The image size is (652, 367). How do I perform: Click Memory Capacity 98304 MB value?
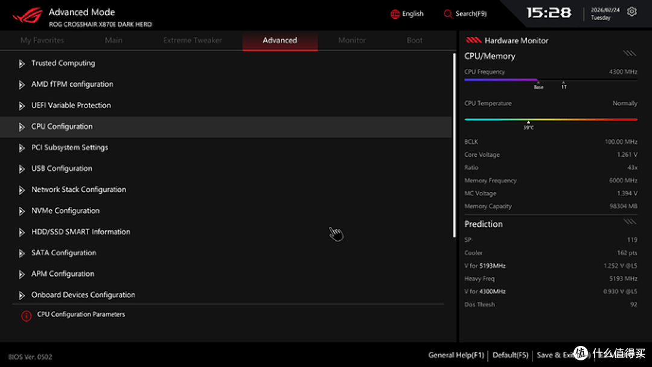pos(624,206)
